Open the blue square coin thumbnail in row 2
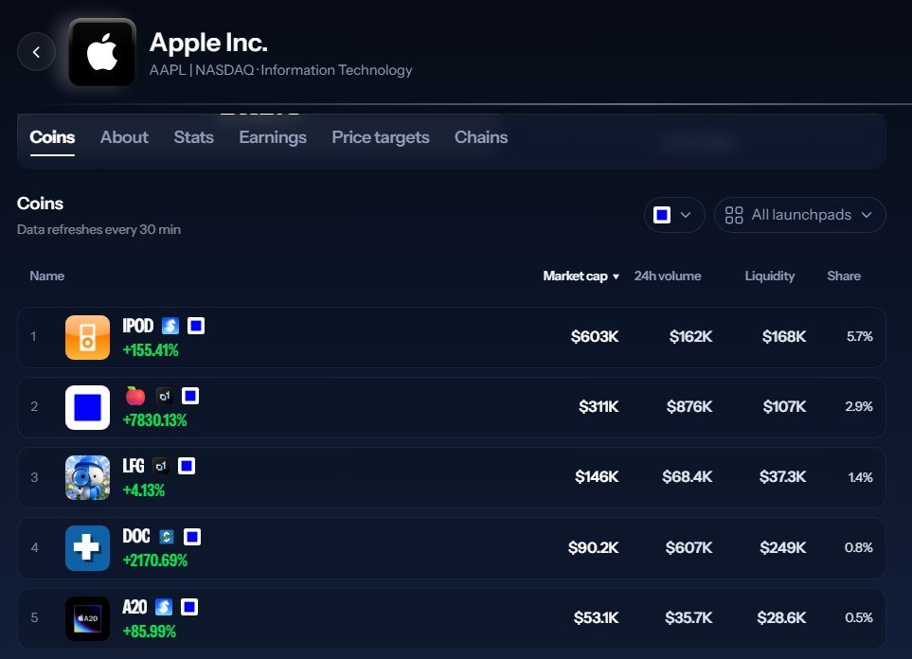 (87, 407)
